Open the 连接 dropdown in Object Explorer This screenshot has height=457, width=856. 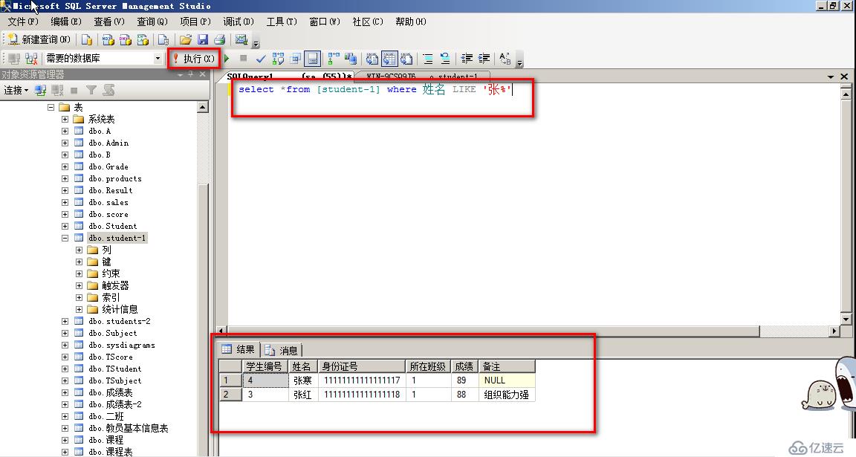pos(16,90)
